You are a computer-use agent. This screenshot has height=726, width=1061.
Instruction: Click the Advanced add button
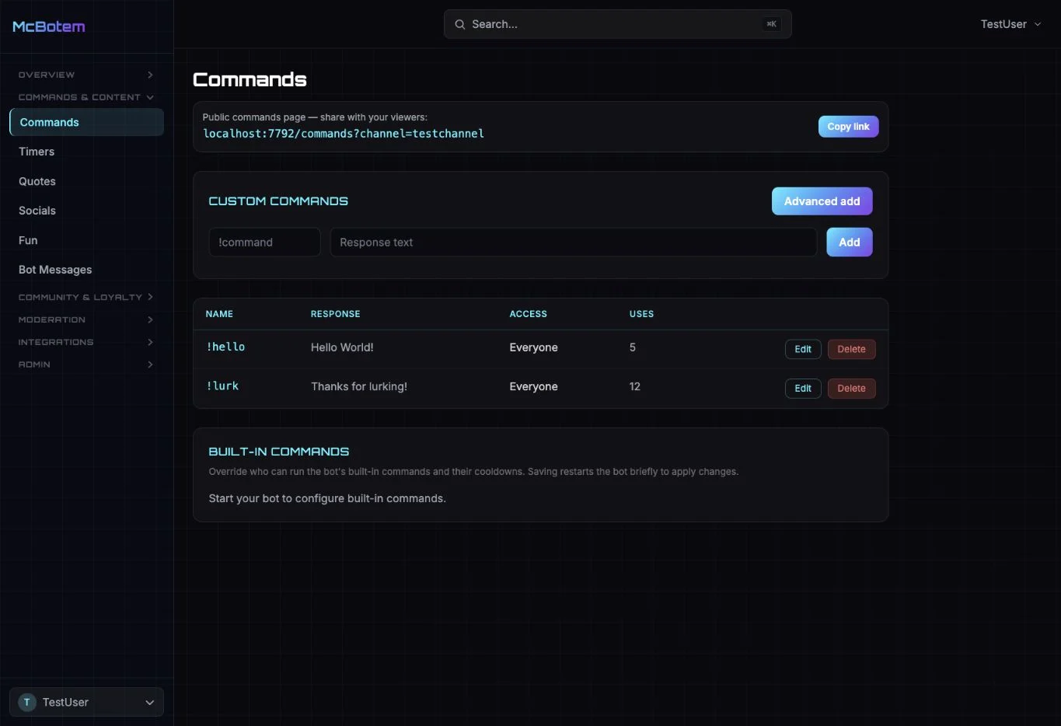tap(822, 201)
